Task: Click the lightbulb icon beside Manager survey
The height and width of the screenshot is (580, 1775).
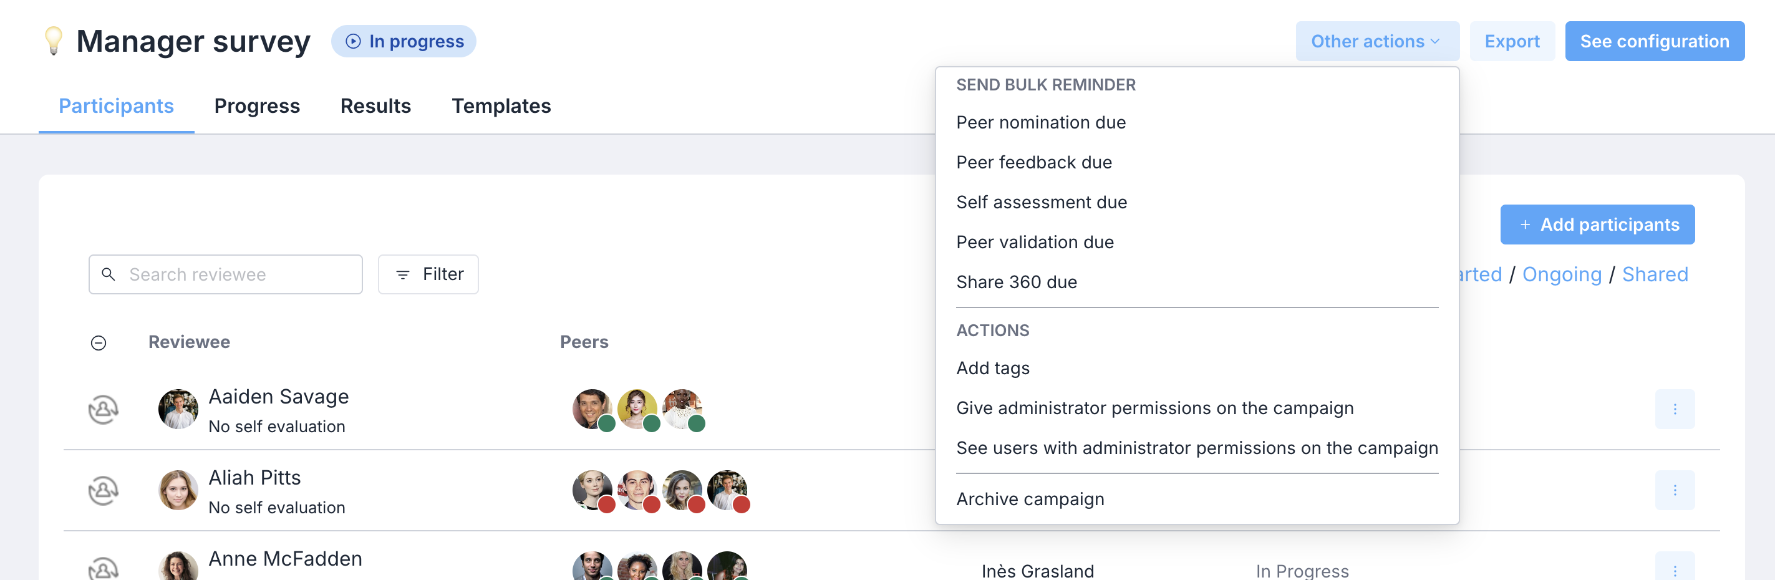Action: tap(53, 41)
